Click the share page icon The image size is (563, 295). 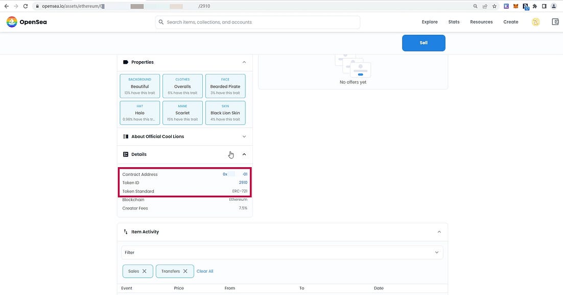point(485,6)
